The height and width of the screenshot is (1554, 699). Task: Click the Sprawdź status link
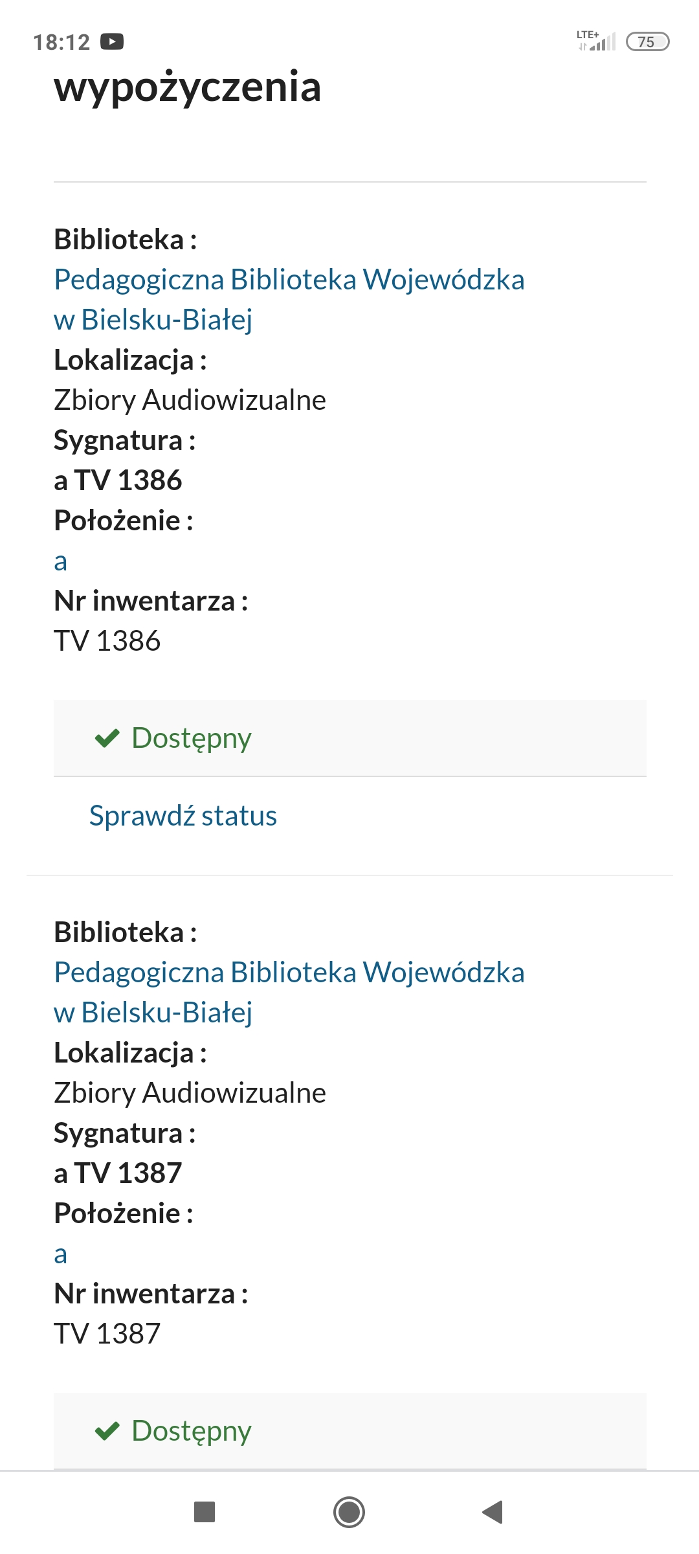click(x=183, y=816)
